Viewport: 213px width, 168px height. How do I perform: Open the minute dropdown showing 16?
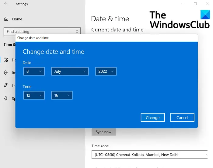coord(62,95)
